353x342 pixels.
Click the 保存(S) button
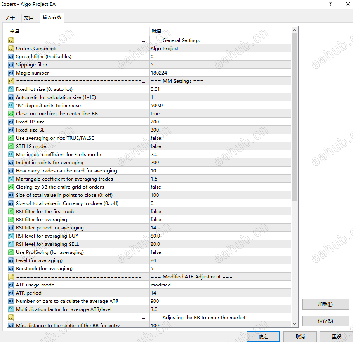325,321
